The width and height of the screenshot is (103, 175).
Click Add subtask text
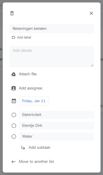tap(39, 148)
